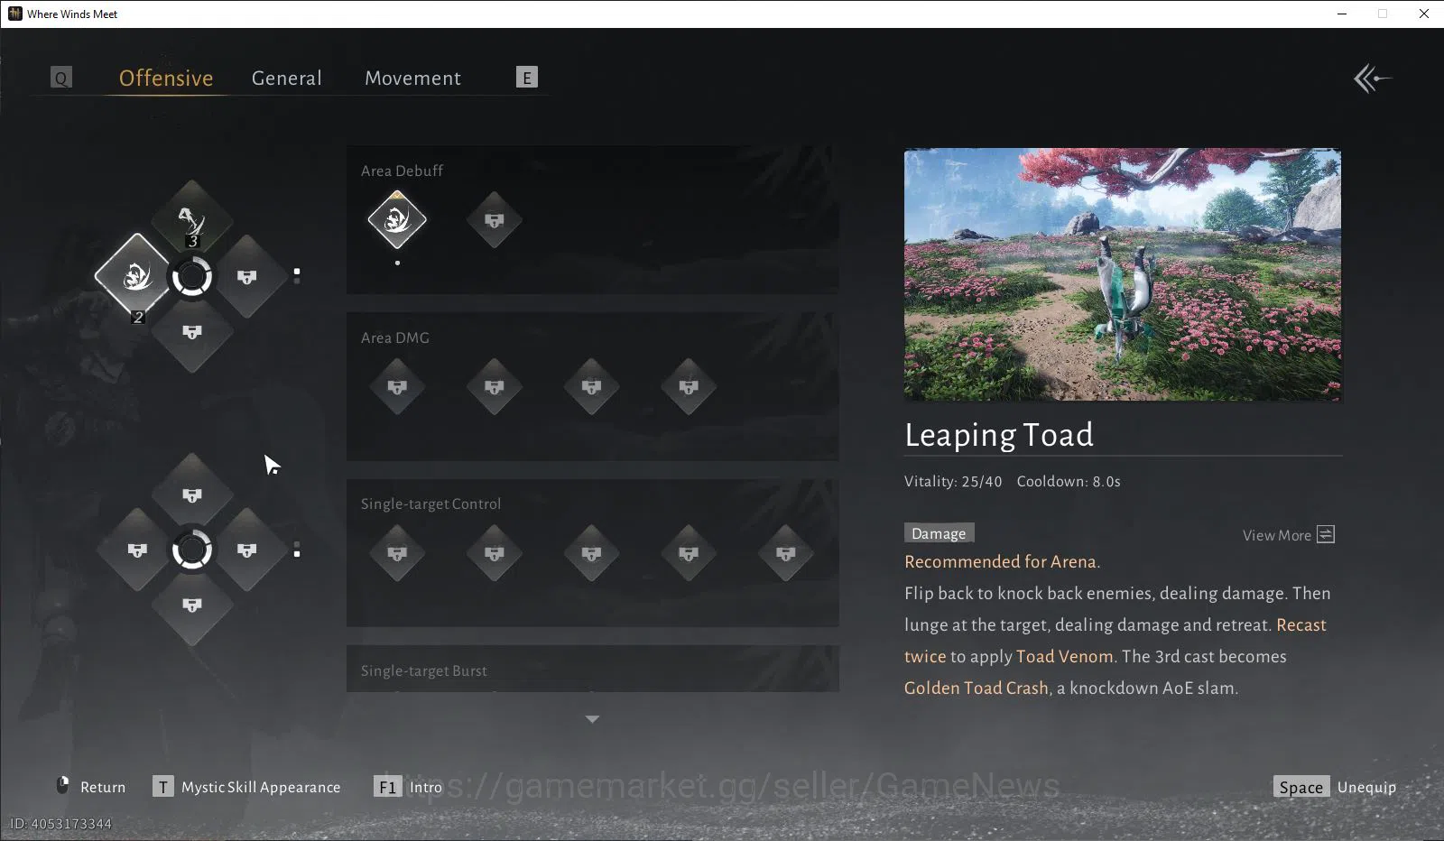Switch to the General tab

pyautogui.click(x=286, y=79)
